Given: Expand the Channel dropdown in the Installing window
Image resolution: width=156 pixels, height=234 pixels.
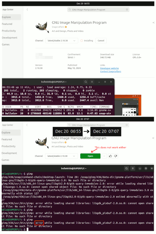Looking at the screenshot, I should click(x=62, y=41).
